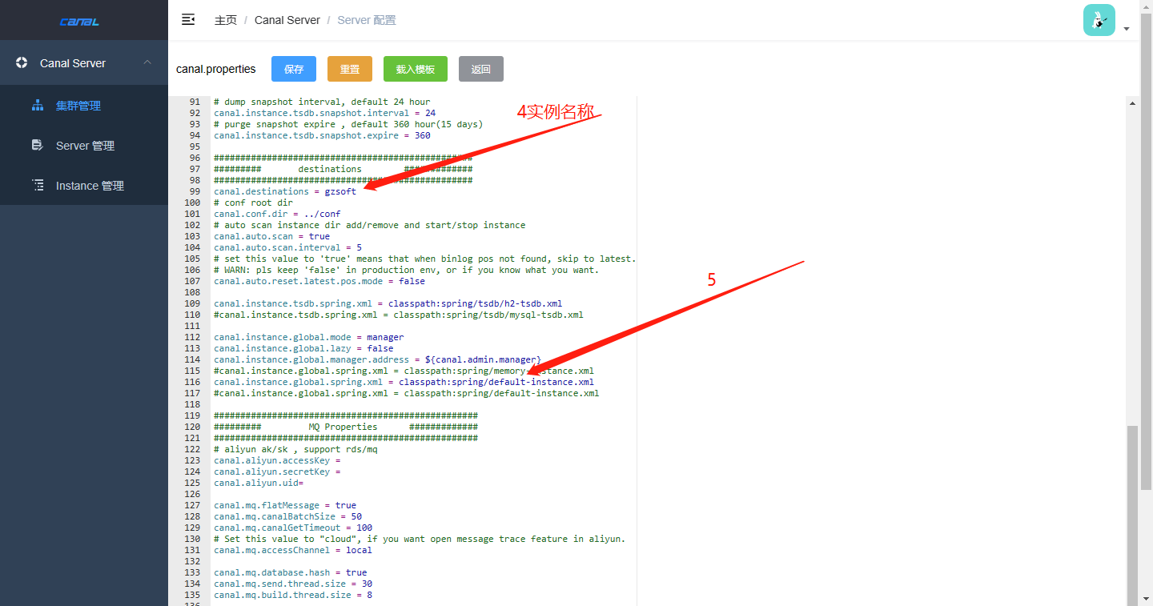Viewport: 1153px width, 606px height.
Task: Click the canal.properties file label
Action: [x=216, y=69]
